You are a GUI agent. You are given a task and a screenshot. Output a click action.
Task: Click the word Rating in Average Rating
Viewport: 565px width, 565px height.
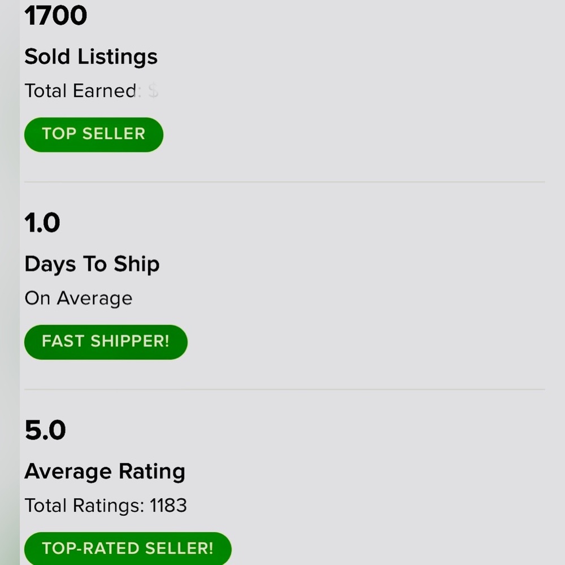click(152, 471)
